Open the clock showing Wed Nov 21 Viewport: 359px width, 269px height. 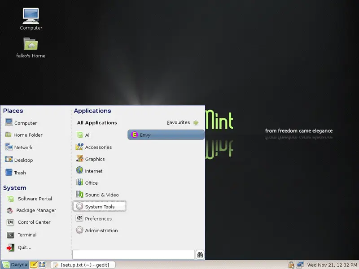pyautogui.click(x=332, y=265)
